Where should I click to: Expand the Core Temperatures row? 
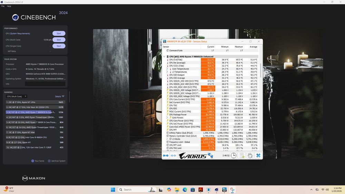point(167,69)
